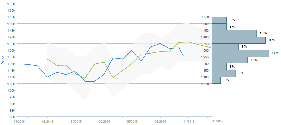Select the 15% distribution bar
Viewport: 281px width, 125px height.
tap(234, 33)
